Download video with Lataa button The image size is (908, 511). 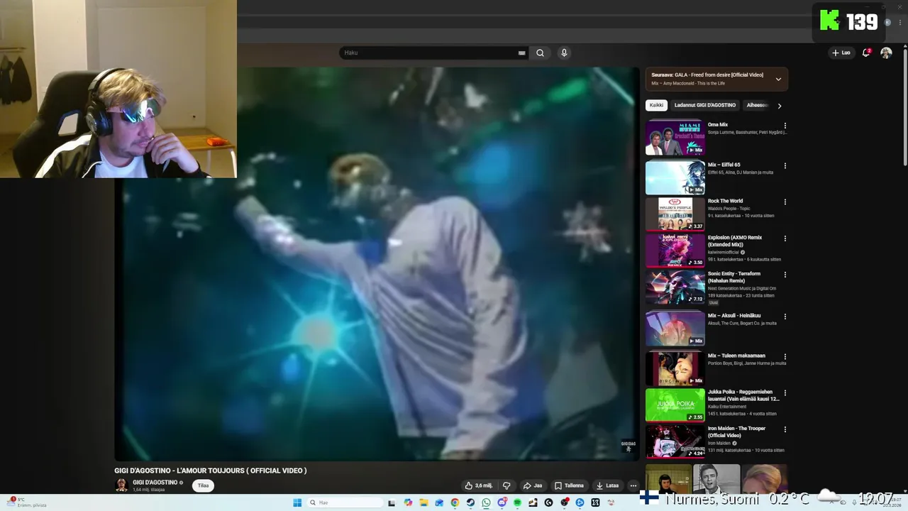[607, 485]
